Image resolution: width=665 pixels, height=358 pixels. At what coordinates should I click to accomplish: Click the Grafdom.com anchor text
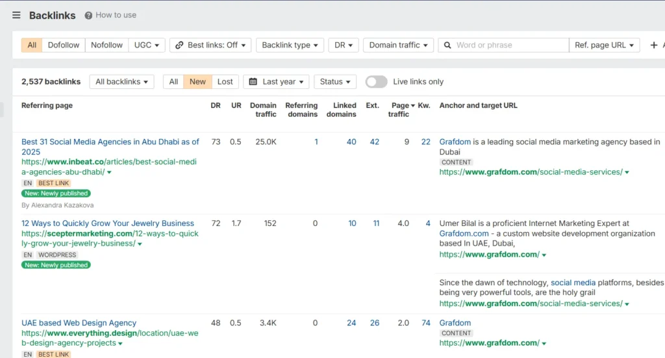coord(464,234)
